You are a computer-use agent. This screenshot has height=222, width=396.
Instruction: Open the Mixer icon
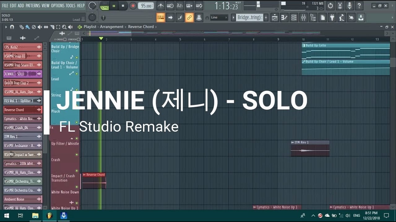click(303, 18)
